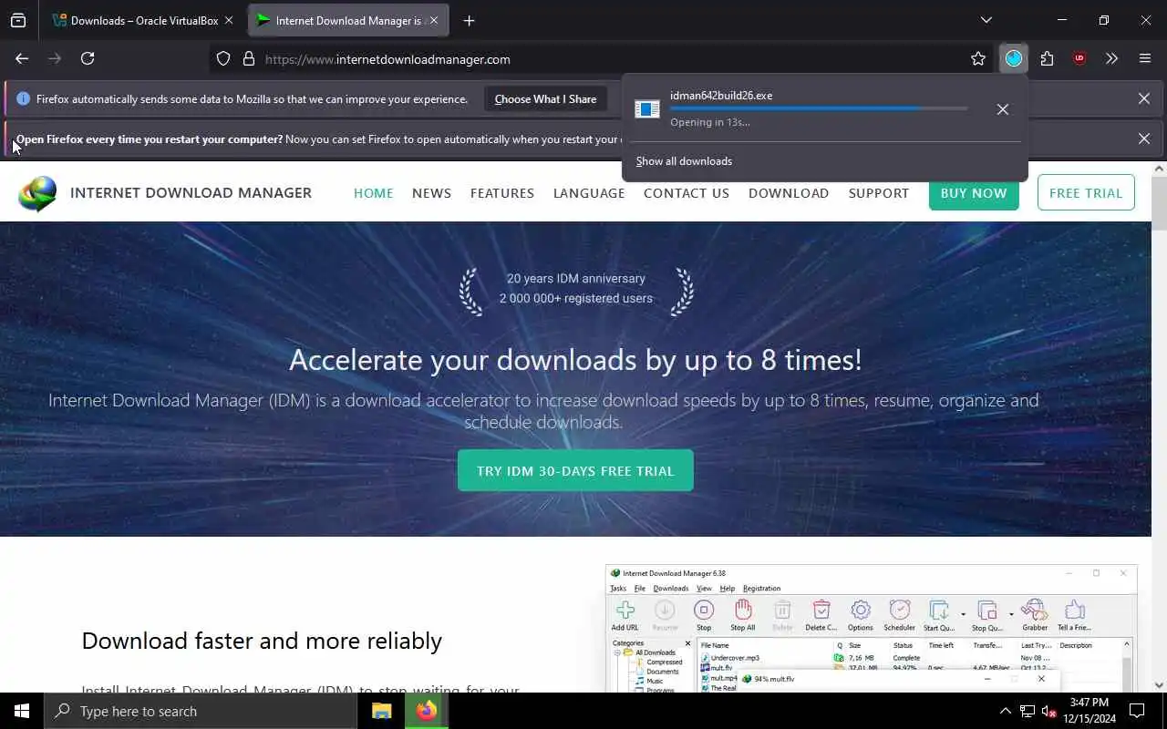This screenshot has height=729, width=1167.
Task: Show hidden system tray icons
Action: (x=1005, y=711)
